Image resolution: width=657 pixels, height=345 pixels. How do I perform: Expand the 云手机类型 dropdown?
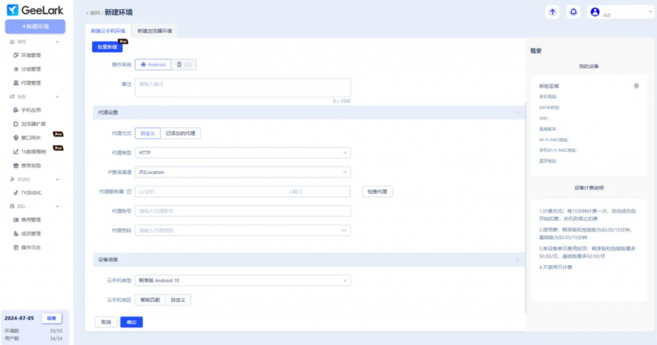243,280
